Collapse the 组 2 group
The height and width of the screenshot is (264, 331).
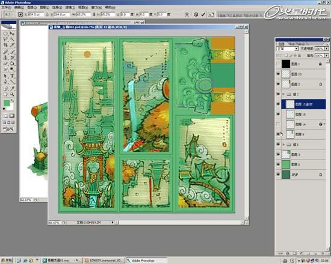click(283, 94)
